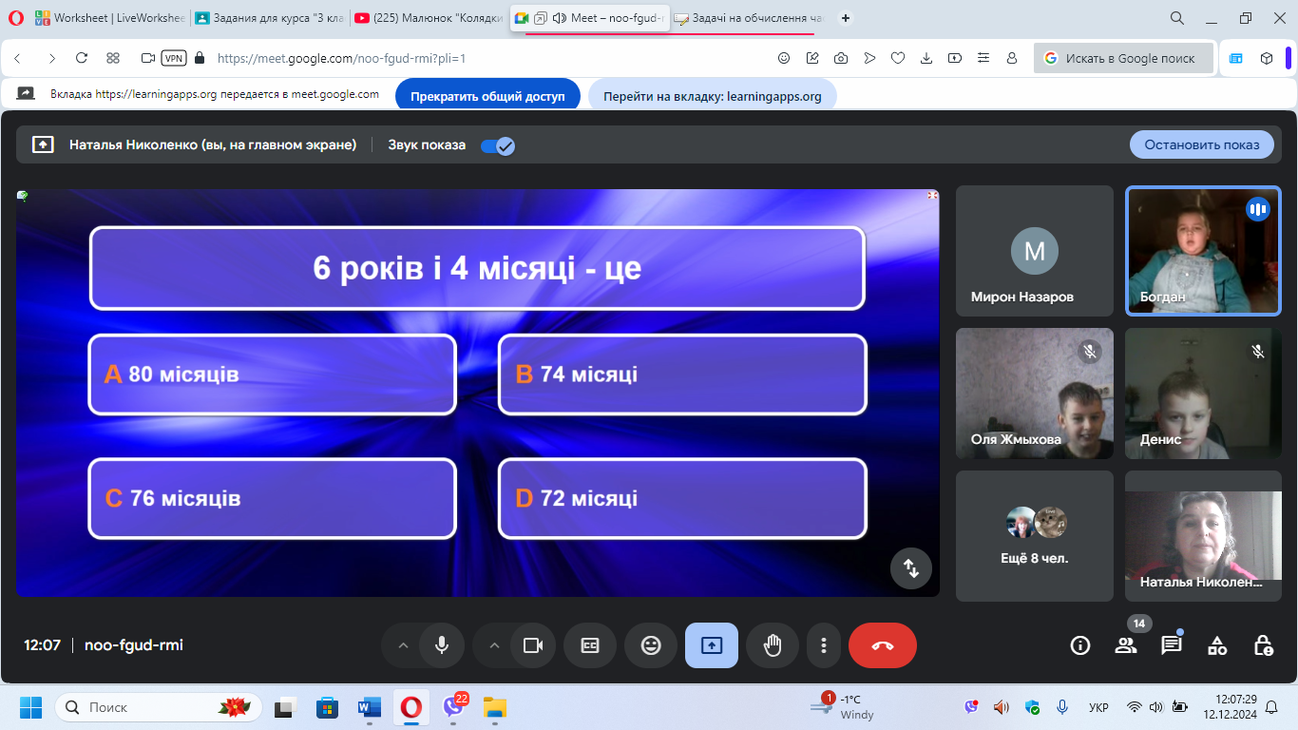Open Windows Start menu
The height and width of the screenshot is (730, 1298).
[x=31, y=707]
